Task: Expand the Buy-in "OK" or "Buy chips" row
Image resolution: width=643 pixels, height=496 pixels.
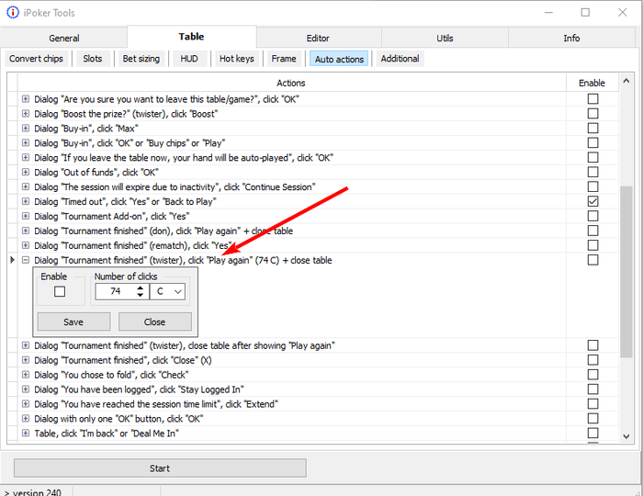Action: [x=26, y=142]
